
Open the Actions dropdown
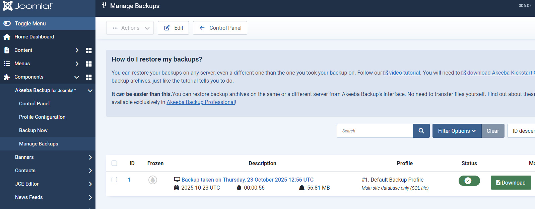(130, 28)
